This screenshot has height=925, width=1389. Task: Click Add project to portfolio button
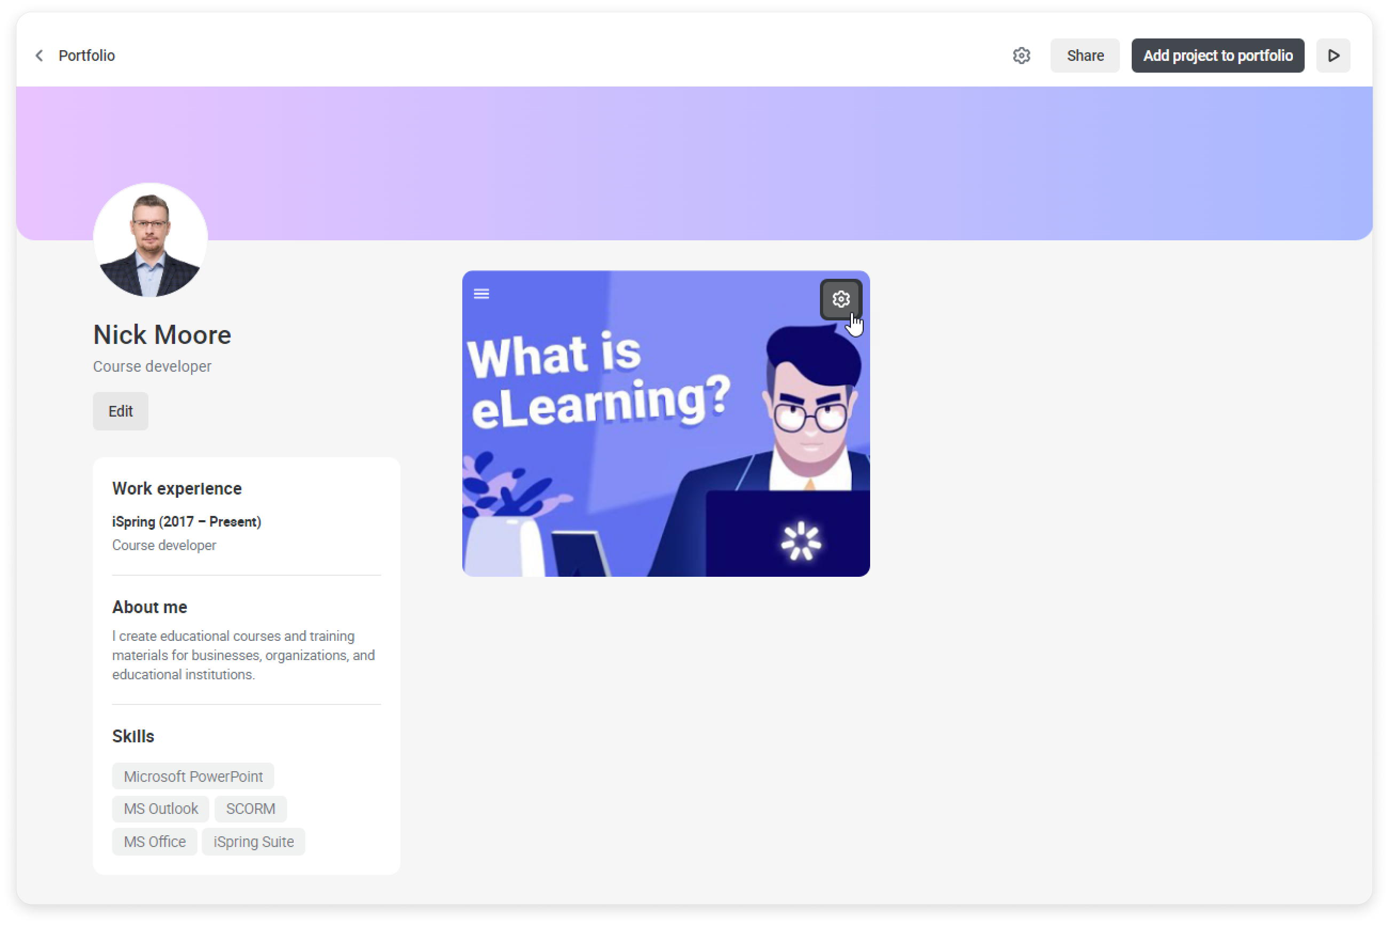click(1220, 54)
